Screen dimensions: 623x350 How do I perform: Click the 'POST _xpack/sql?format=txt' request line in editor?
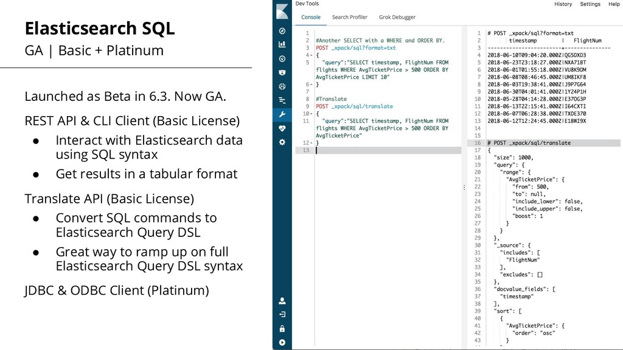coord(355,47)
